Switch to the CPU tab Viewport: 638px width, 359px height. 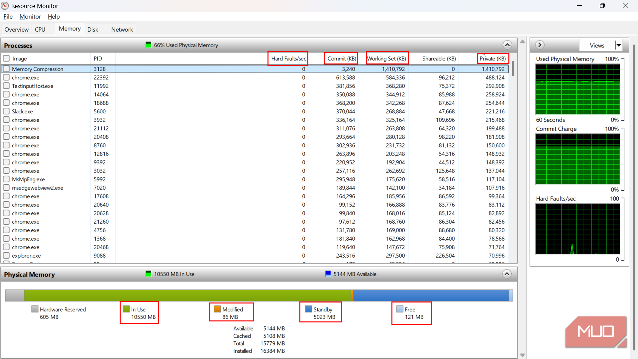[40, 29]
